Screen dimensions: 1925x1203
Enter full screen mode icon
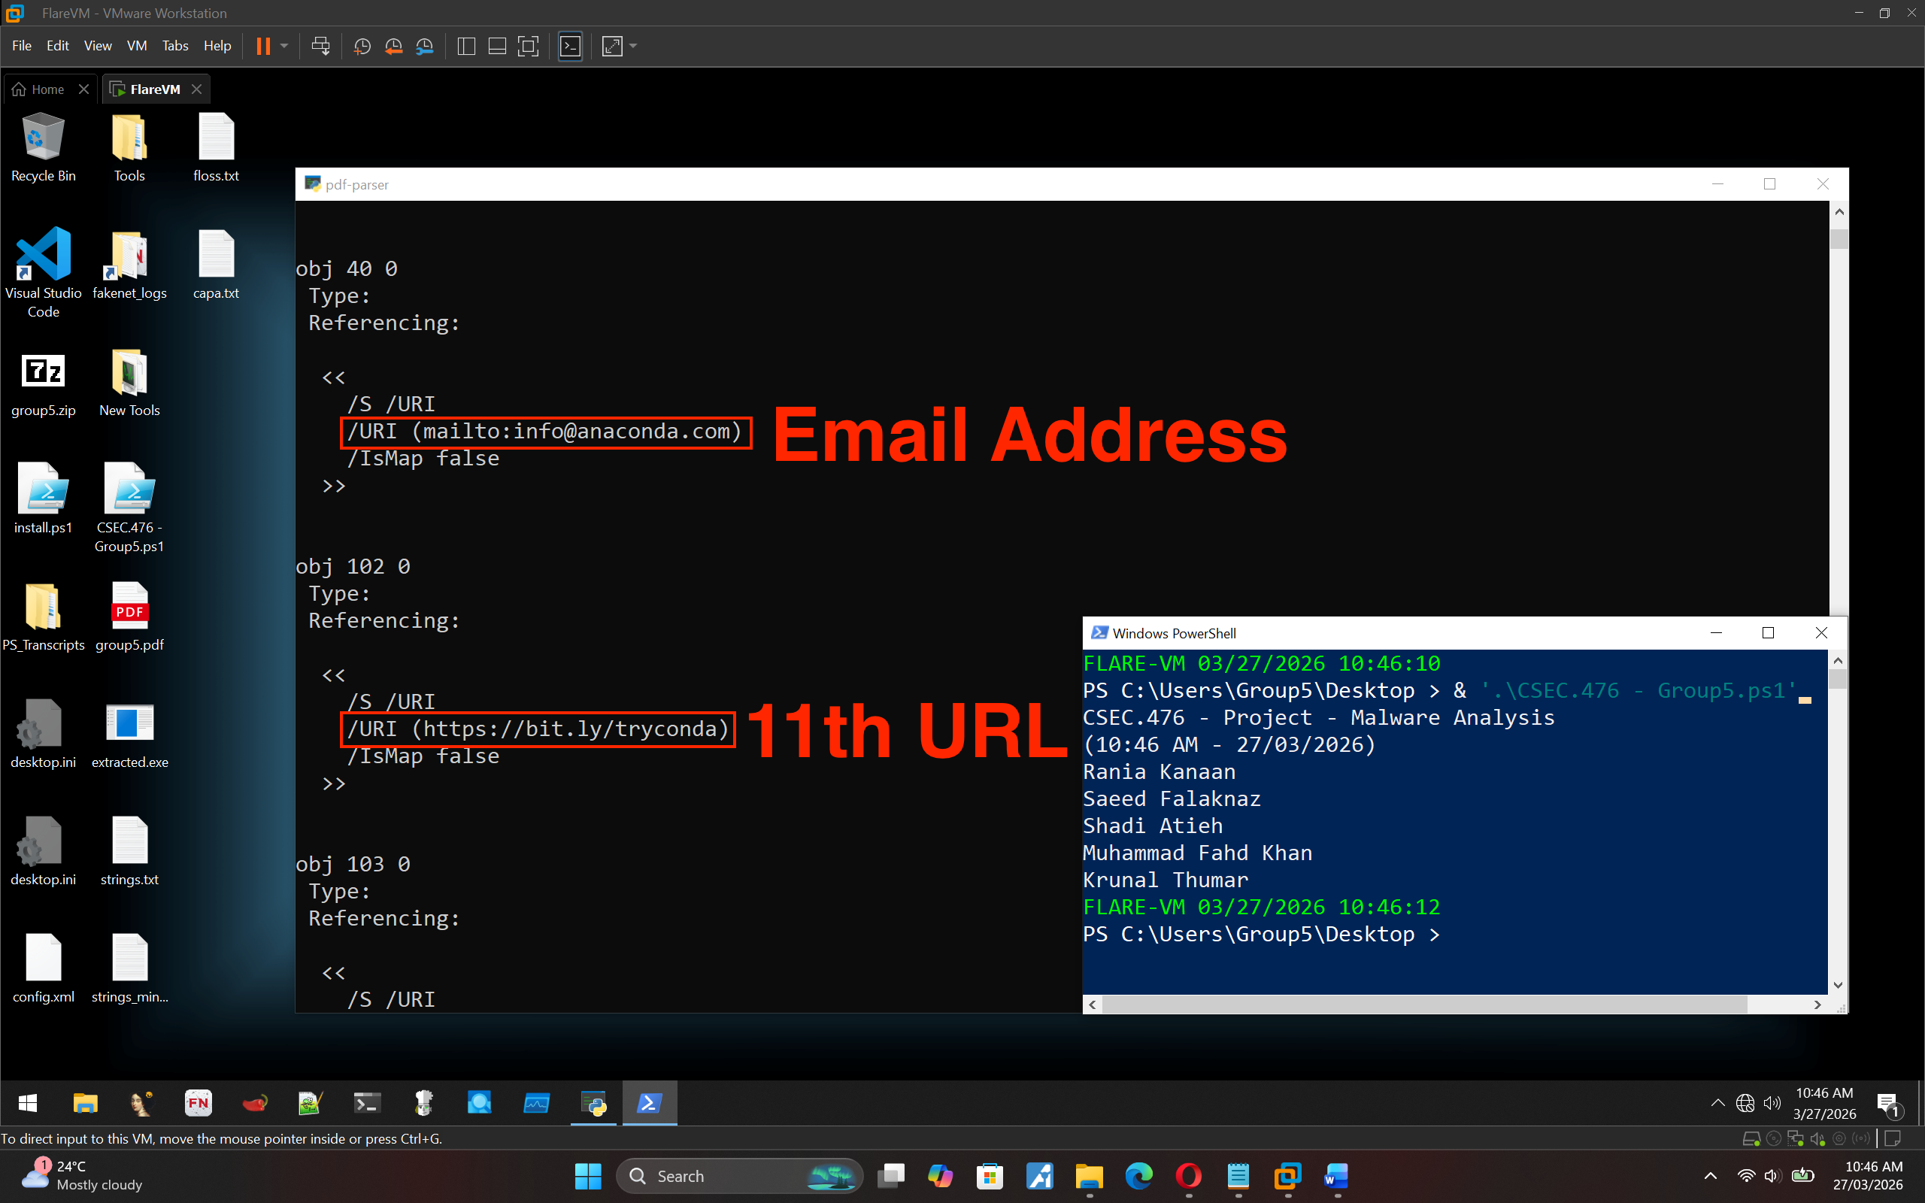[528, 46]
